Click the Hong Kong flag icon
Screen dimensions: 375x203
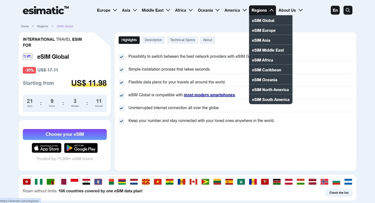[x=27, y=182]
